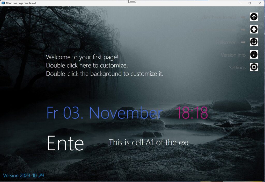This screenshot has height=182, width=265.
Task: Click the large 'Ente' text
Action: [65, 143]
